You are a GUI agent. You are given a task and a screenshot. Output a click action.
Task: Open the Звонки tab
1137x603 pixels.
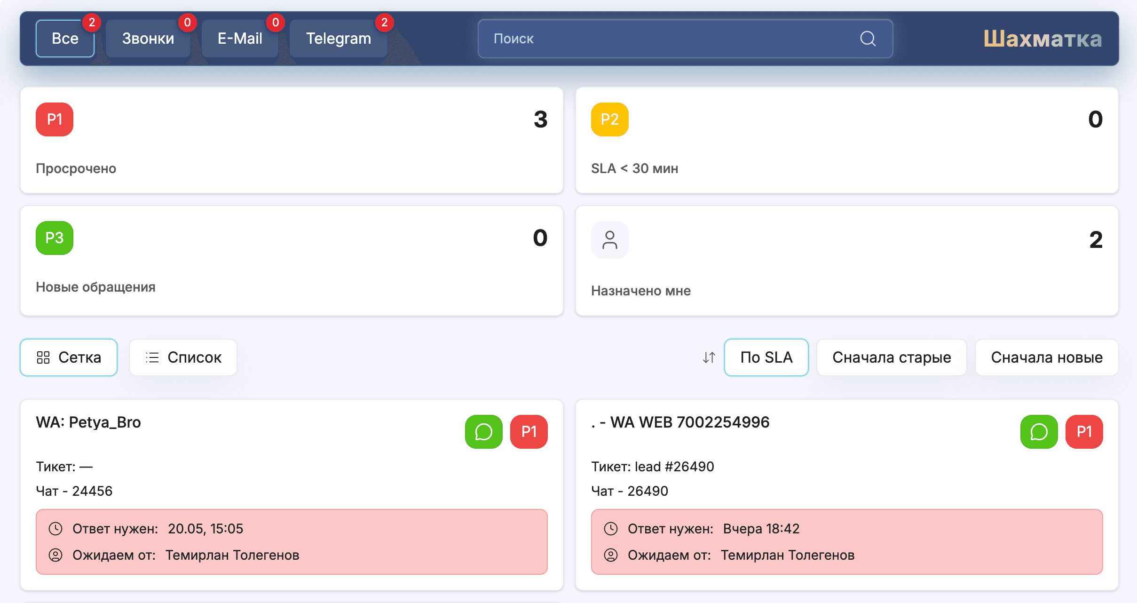[148, 39]
